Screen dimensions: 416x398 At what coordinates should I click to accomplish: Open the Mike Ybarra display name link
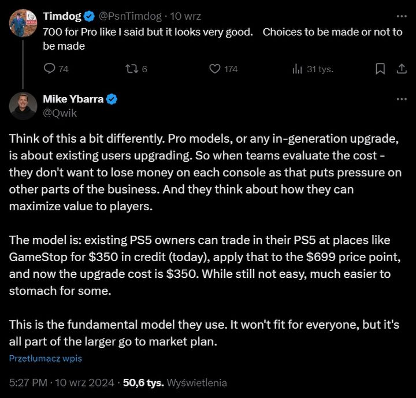[73, 99]
